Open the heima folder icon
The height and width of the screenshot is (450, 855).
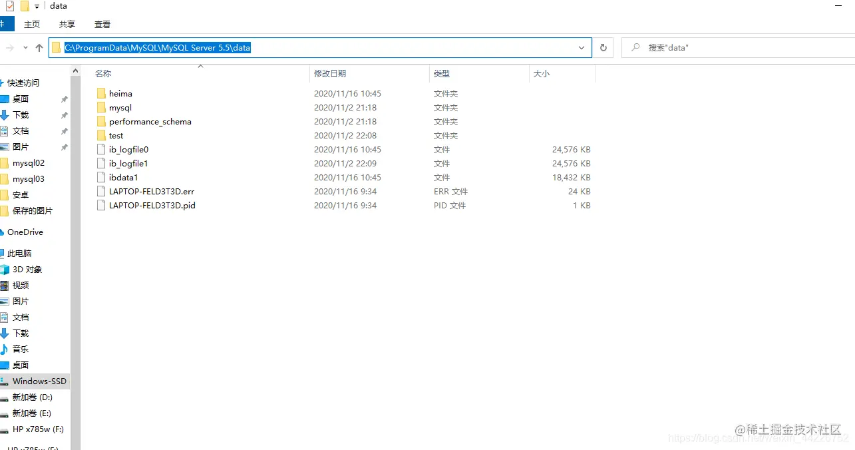(x=101, y=93)
